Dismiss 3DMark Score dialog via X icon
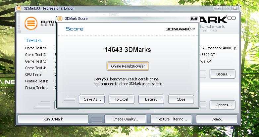This screenshot has height=137, width=259. pyautogui.click(x=194, y=18)
